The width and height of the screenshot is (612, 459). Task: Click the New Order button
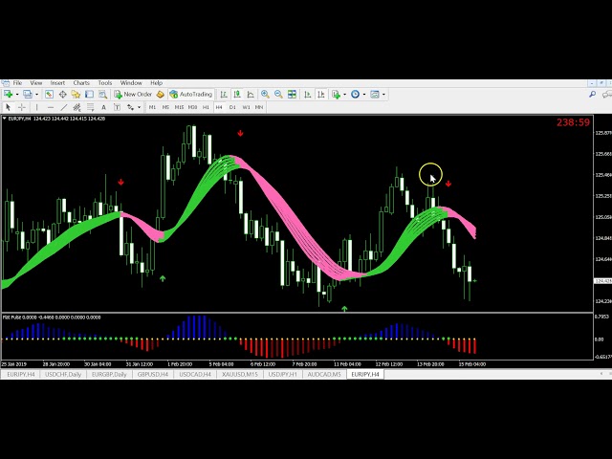coord(133,95)
